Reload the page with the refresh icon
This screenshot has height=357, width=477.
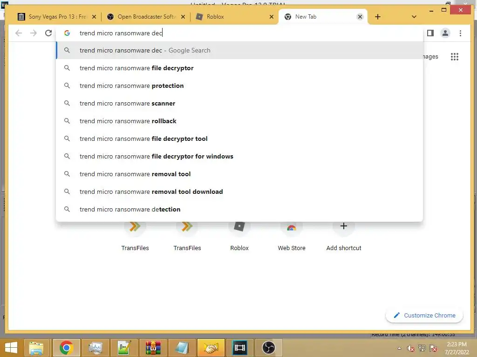click(48, 33)
